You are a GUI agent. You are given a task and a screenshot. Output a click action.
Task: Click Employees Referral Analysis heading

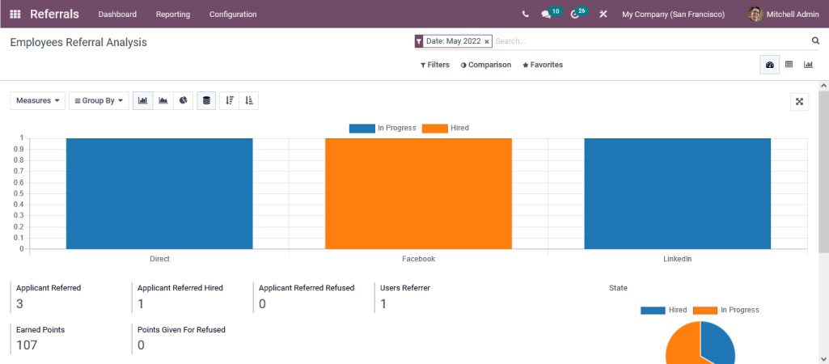(78, 42)
